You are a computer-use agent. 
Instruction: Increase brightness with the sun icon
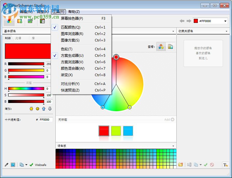pyautogui.click(x=31, y=109)
